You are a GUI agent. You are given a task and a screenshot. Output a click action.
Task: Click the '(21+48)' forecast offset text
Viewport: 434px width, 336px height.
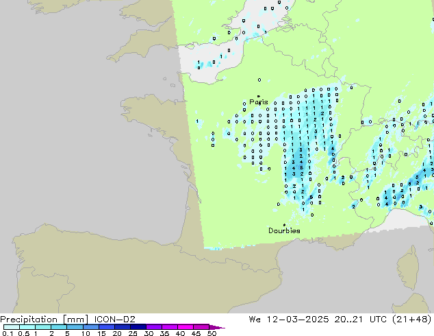(412, 320)
